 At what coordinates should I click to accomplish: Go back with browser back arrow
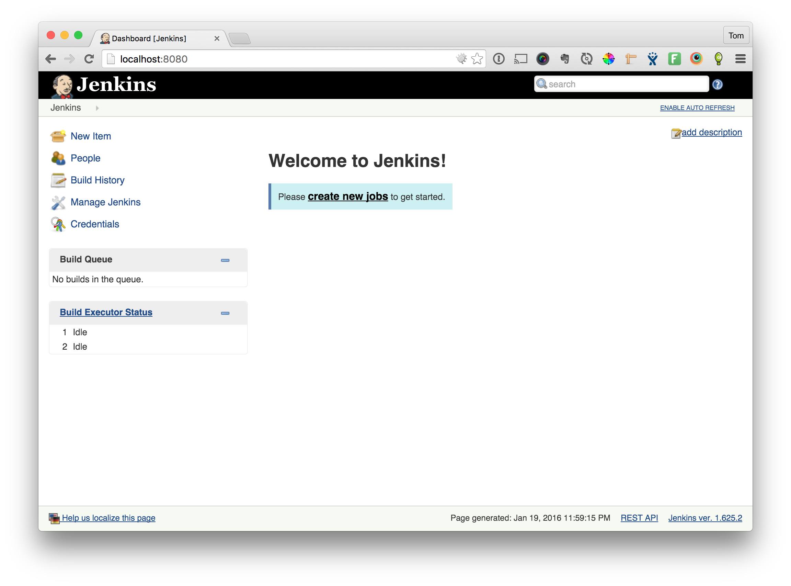[51, 59]
